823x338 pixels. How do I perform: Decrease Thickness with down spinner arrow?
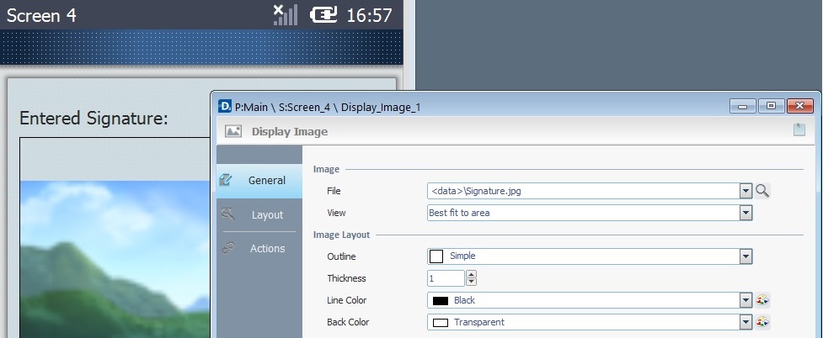click(472, 283)
